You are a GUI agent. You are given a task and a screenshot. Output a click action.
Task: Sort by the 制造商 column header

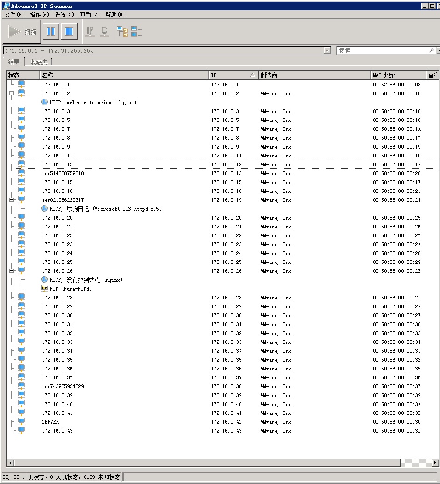click(314, 75)
